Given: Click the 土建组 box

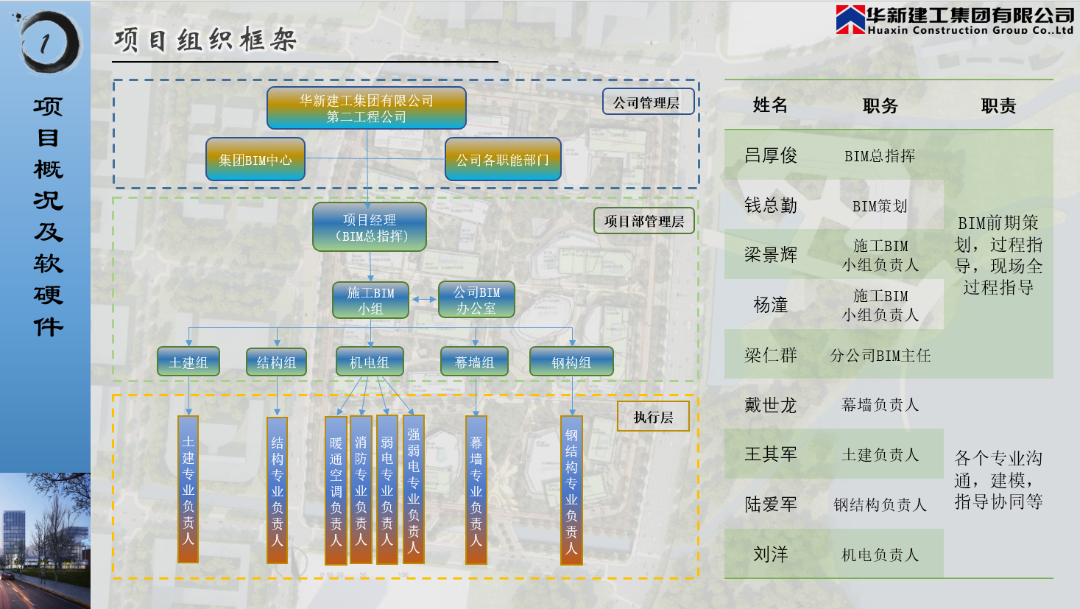Looking at the screenshot, I should coord(188,362).
